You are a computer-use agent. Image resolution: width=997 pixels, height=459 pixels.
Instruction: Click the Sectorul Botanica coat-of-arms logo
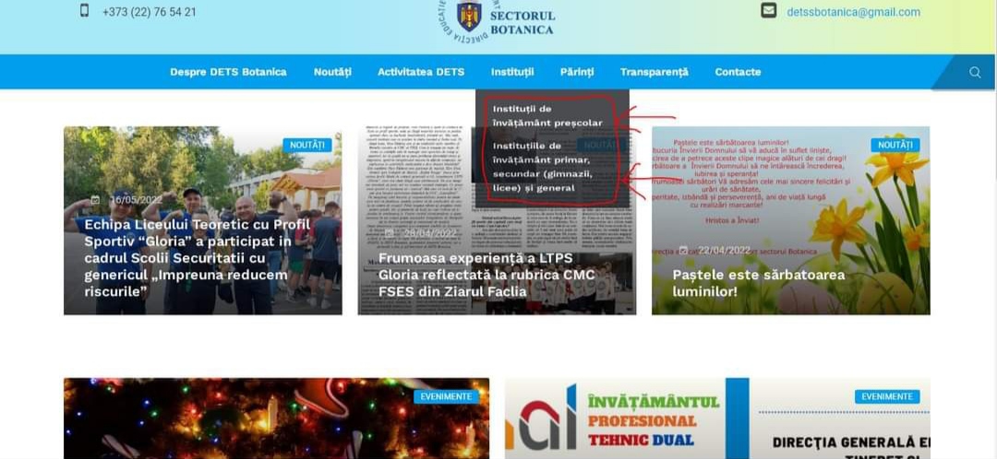click(x=469, y=16)
